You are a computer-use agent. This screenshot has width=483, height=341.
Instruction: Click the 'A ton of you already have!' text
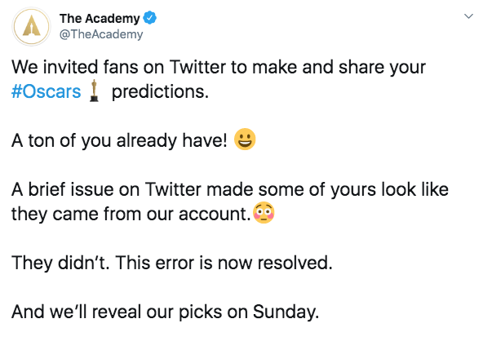pos(119,141)
